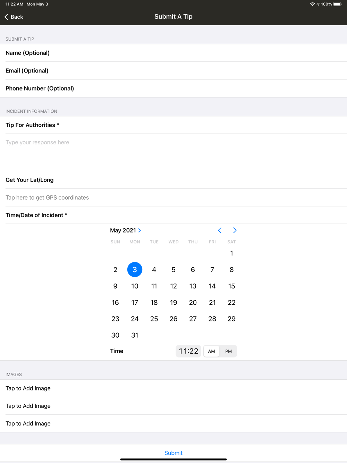Pick May 24 in the calendar

(x=135, y=319)
